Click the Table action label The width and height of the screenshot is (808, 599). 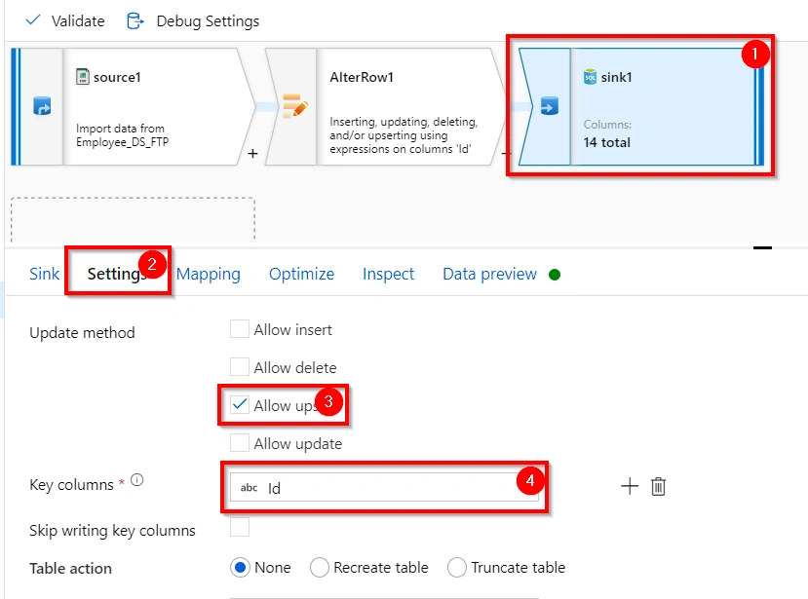(70, 568)
